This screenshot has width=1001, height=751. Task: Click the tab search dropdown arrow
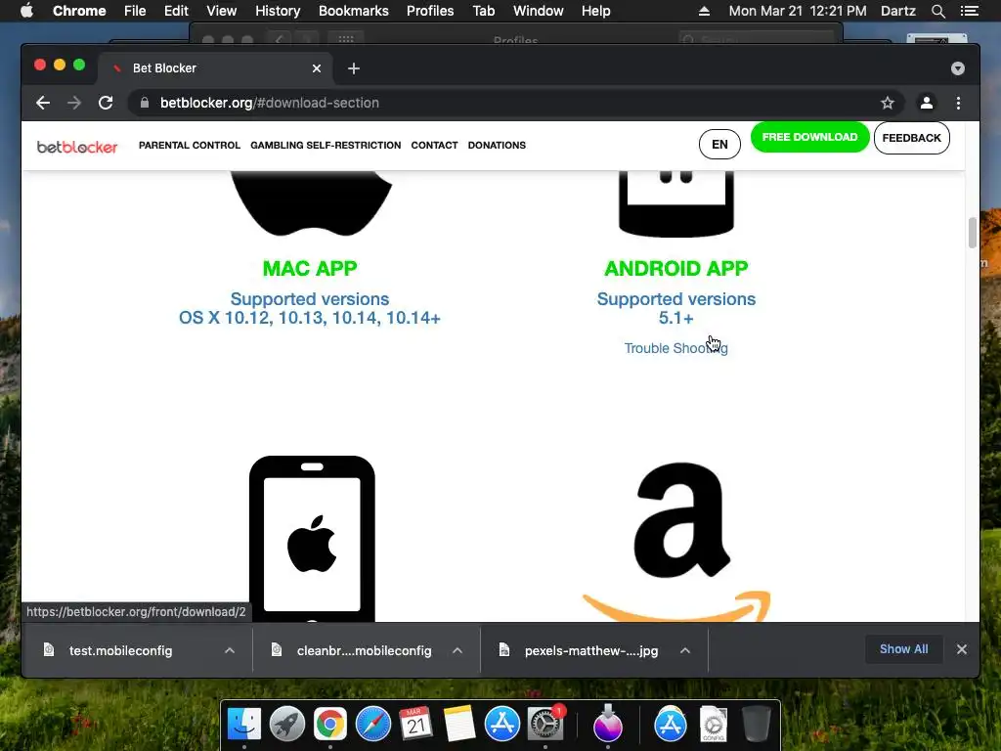tap(957, 68)
